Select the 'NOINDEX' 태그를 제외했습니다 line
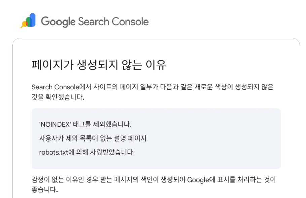The image size is (306, 198). point(85,125)
